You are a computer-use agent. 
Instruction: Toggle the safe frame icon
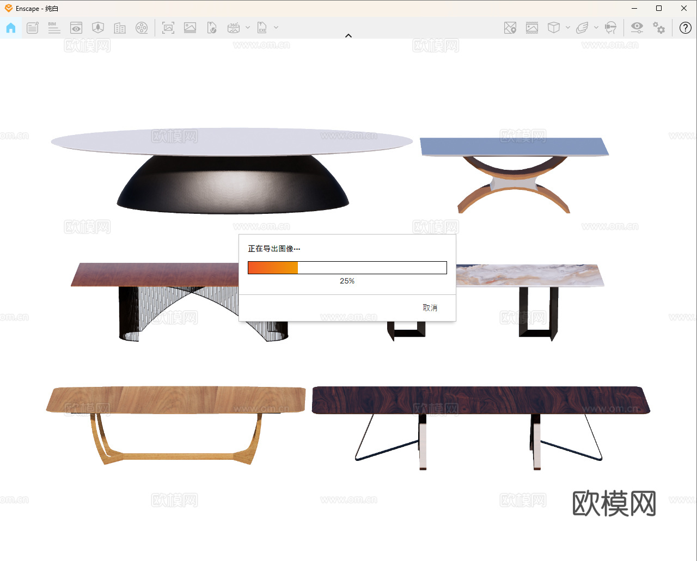pyautogui.click(x=532, y=28)
